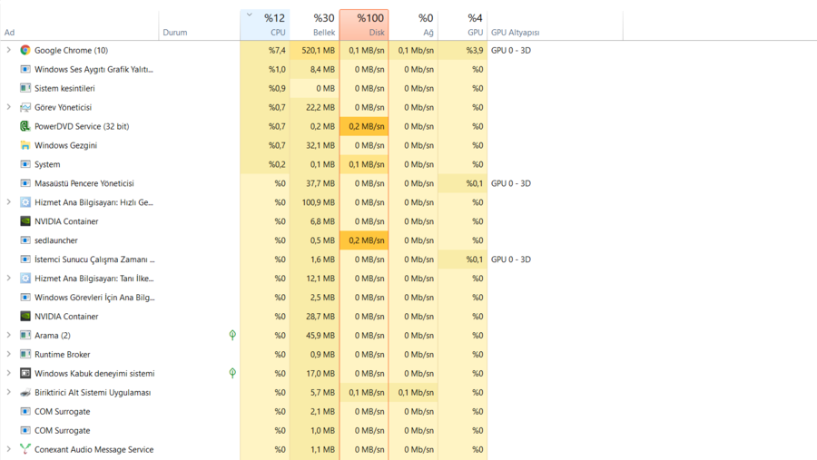
Task: Click PowerDVD's 0,2 MB/sn disk cell
Action: point(364,127)
